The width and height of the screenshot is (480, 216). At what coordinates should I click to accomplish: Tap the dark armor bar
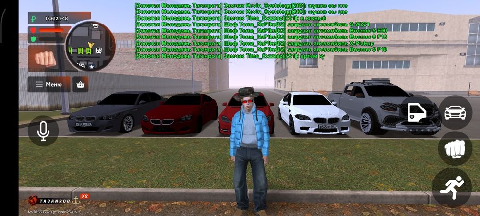tap(51, 39)
